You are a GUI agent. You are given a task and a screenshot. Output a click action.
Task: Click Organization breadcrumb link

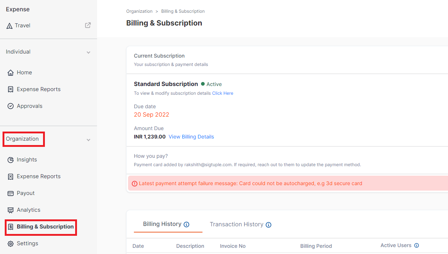139,11
